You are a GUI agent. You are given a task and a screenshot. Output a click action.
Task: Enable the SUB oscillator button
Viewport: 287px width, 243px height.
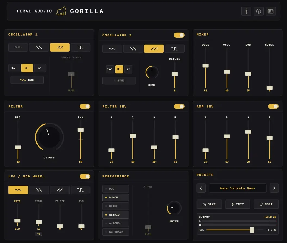pyautogui.click(x=27, y=80)
